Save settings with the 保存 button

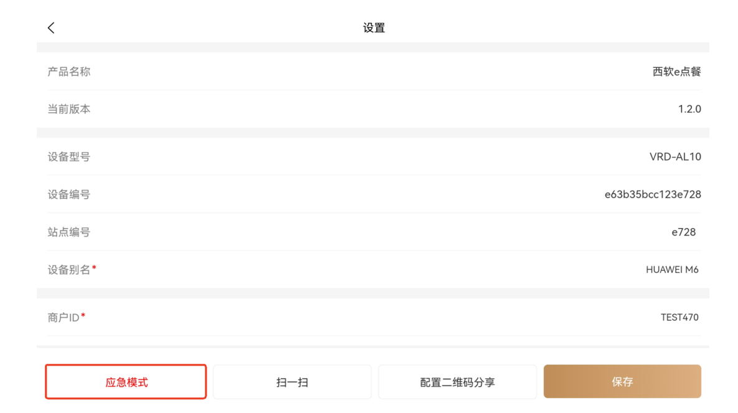click(622, 382)
